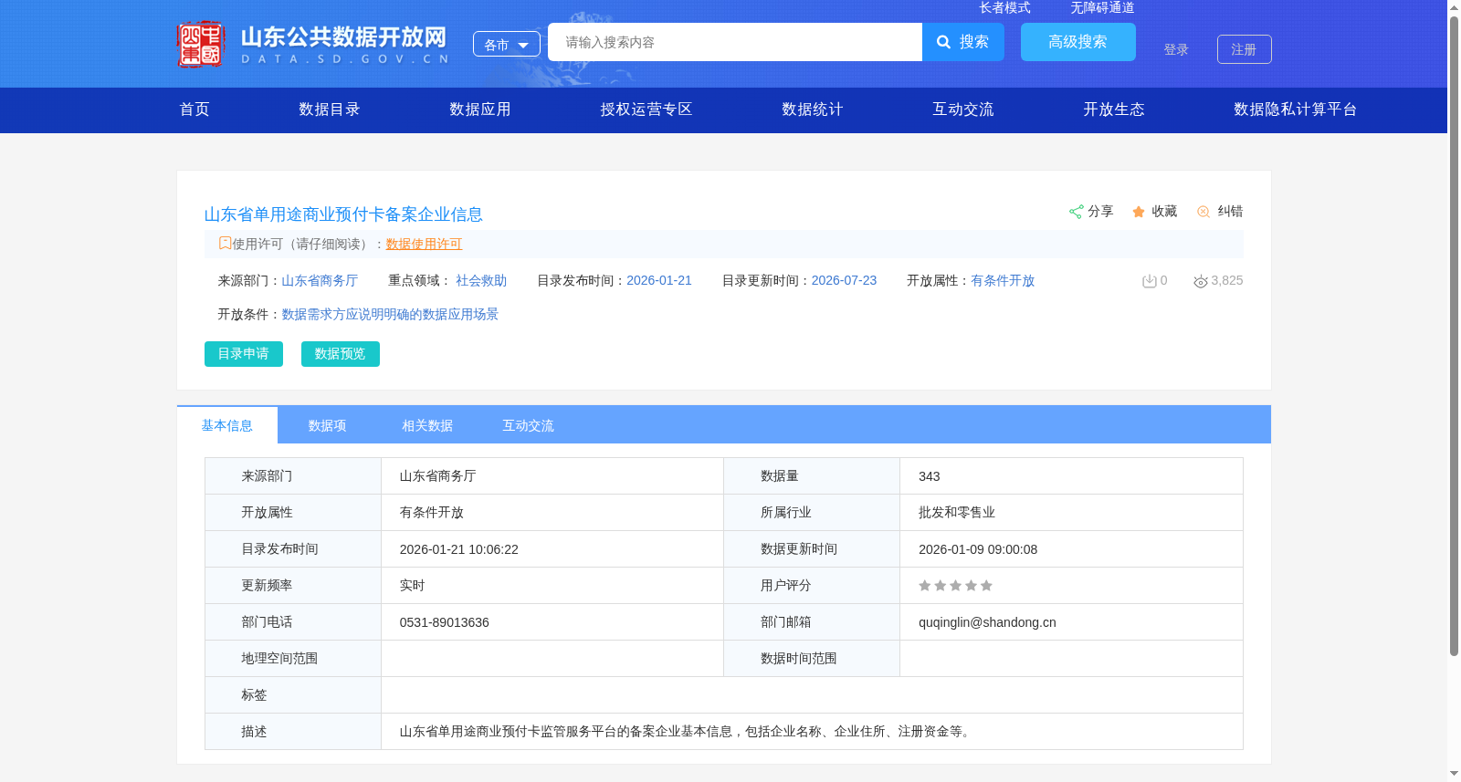Click 社会救助 key domain link
This screenshot has width=1461, height=782.
(481, 281)
